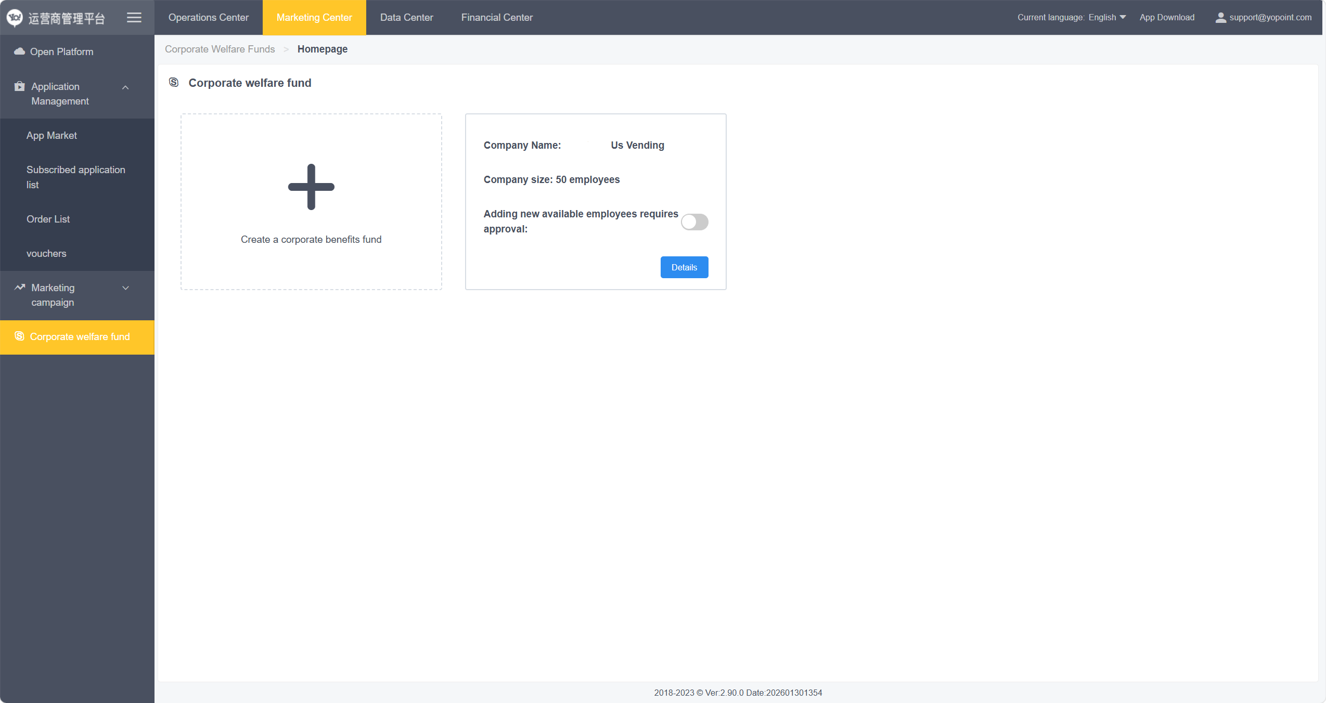This screenshot has width=1326, height=703.
Task: Click Create a corporate benefits fund label
Action: pos(311,240)
